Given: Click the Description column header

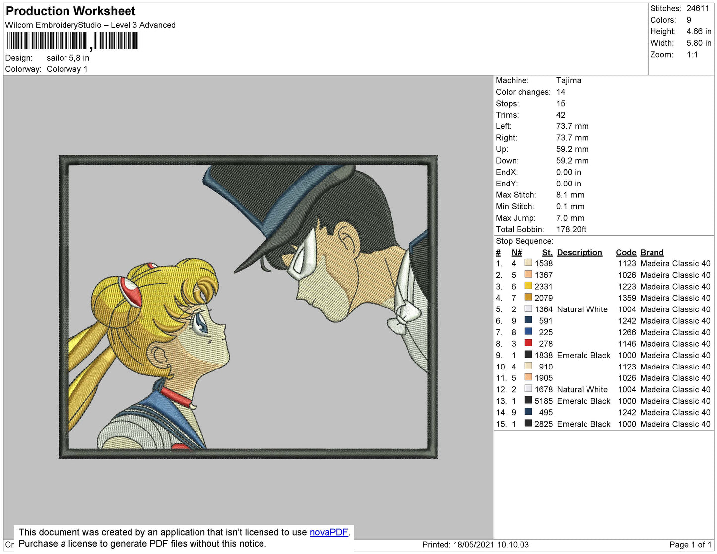Looking at the screenshot, I should [580, 253].
